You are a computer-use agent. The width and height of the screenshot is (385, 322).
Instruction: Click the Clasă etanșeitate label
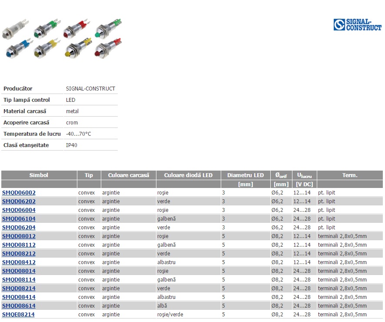click(26, 145)
